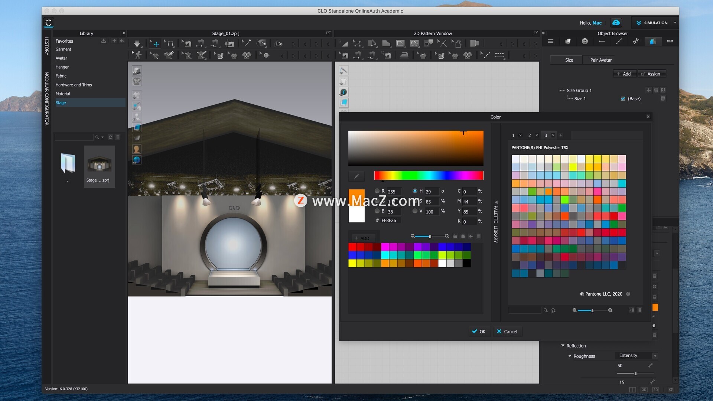Select the B radio button

coord(377,211)
